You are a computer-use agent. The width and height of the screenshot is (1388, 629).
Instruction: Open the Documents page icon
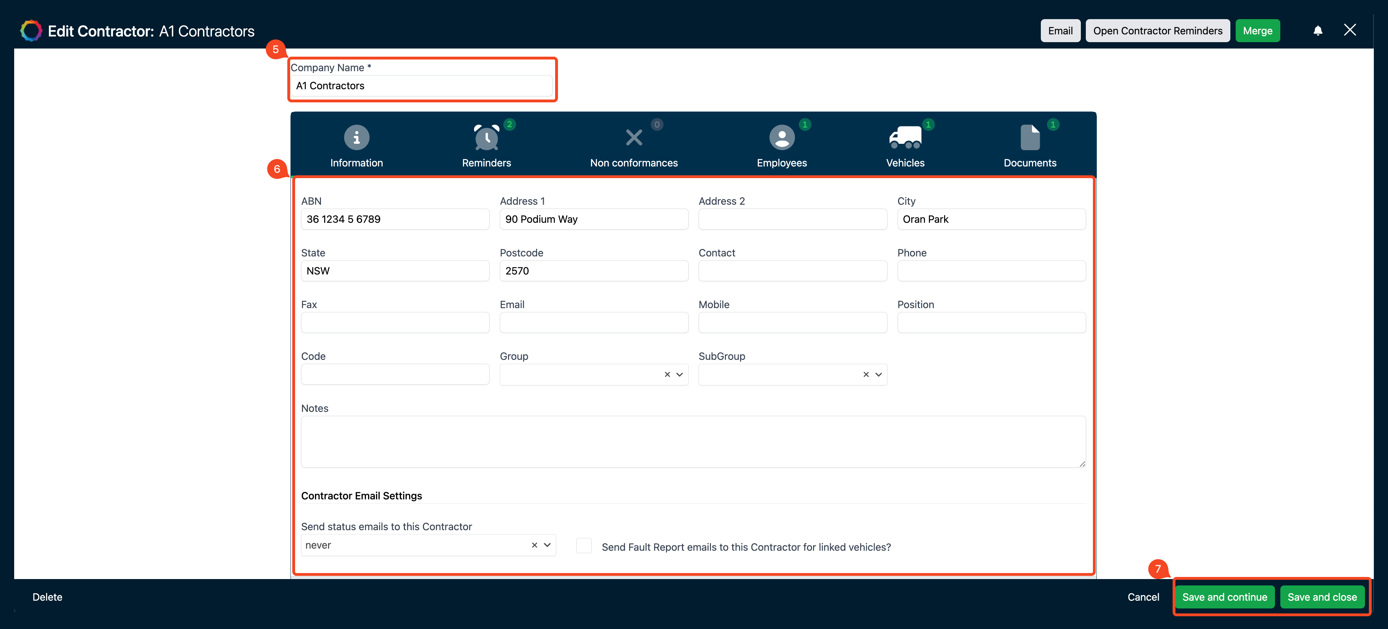[1030, 137]
